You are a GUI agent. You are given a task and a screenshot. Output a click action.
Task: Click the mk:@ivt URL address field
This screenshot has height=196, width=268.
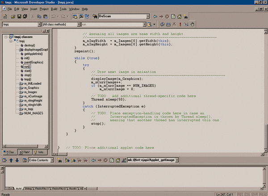click(x=151, y=160)
